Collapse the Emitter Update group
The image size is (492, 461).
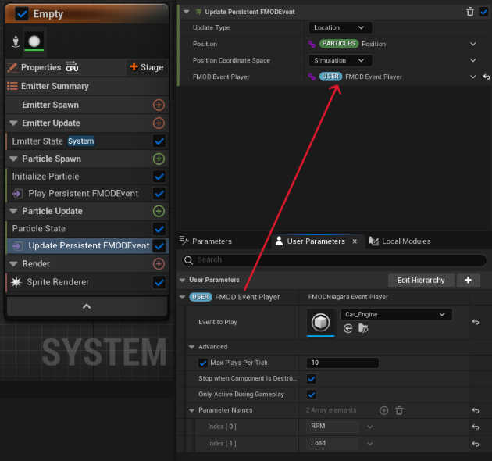[x=13, y=123]
